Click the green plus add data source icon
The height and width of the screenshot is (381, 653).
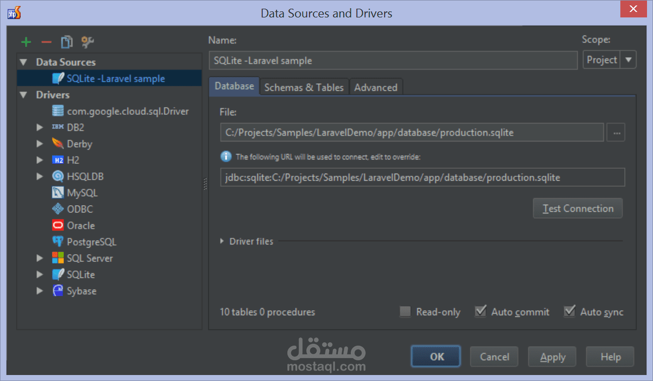click(x=26, y=42)
